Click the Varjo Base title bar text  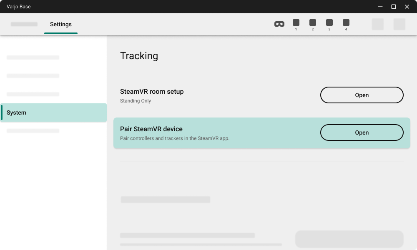coord(18,7)
